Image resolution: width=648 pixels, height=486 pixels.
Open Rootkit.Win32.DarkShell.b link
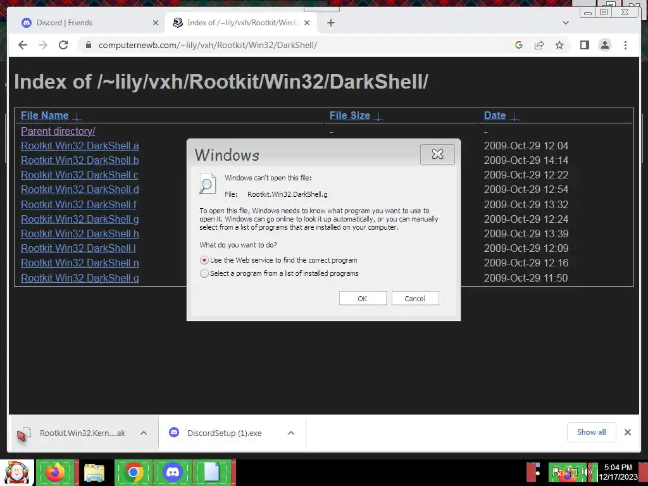[x=80, y=160]
